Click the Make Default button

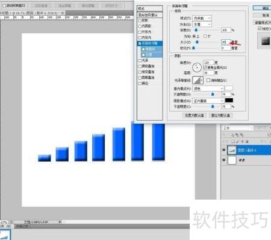pyautogui.click(x=194, y=115)
